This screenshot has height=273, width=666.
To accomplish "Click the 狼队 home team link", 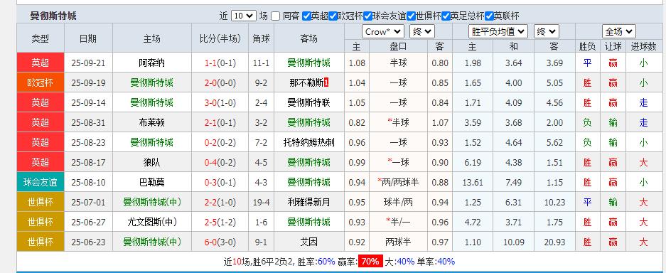I will 151,162.
